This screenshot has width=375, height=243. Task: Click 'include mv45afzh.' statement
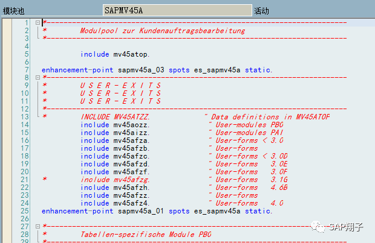tap(115, 188)
